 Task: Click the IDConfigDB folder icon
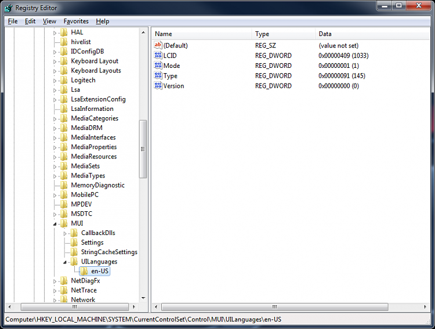[64, 52]
